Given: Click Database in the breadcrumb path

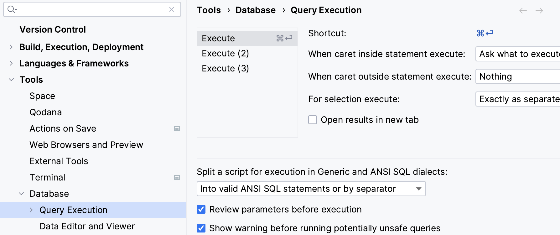Looking at the screenshot, I should [x=255, y=10].
